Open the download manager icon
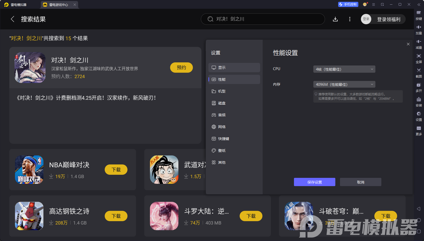 click(x=335, y=19)
